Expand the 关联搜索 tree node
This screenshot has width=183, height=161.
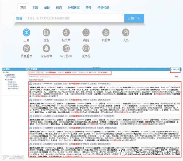click(5, 79)
